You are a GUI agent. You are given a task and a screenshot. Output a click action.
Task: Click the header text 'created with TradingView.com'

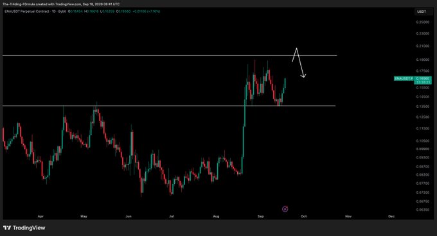coord(58,4)
